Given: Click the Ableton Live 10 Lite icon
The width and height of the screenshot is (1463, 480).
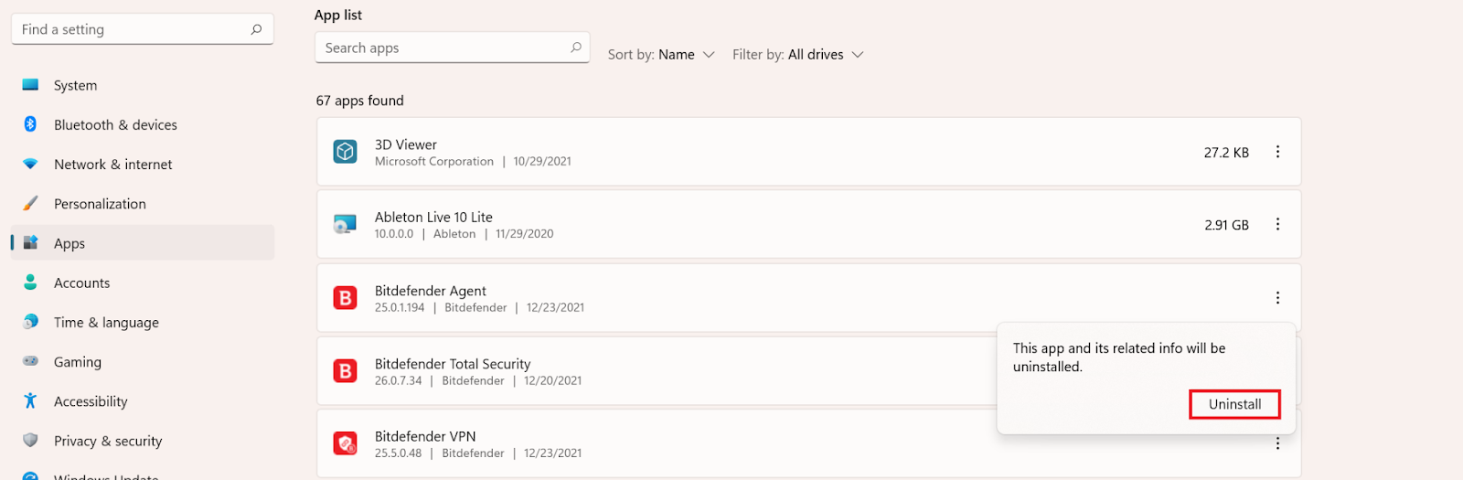Looking at the screenshot, I should 345,224.
